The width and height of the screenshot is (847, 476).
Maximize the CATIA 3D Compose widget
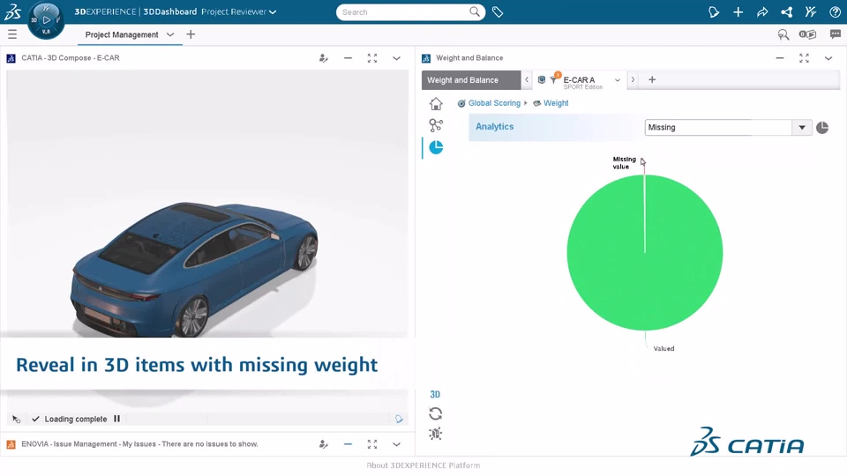(372, 58)
